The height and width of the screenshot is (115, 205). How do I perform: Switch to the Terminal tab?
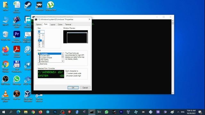(x=68, y=25)
